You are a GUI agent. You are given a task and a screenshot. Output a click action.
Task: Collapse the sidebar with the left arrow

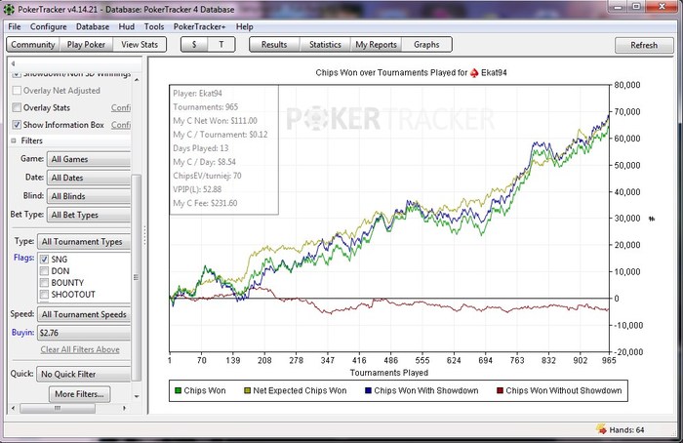coord(13,63)
